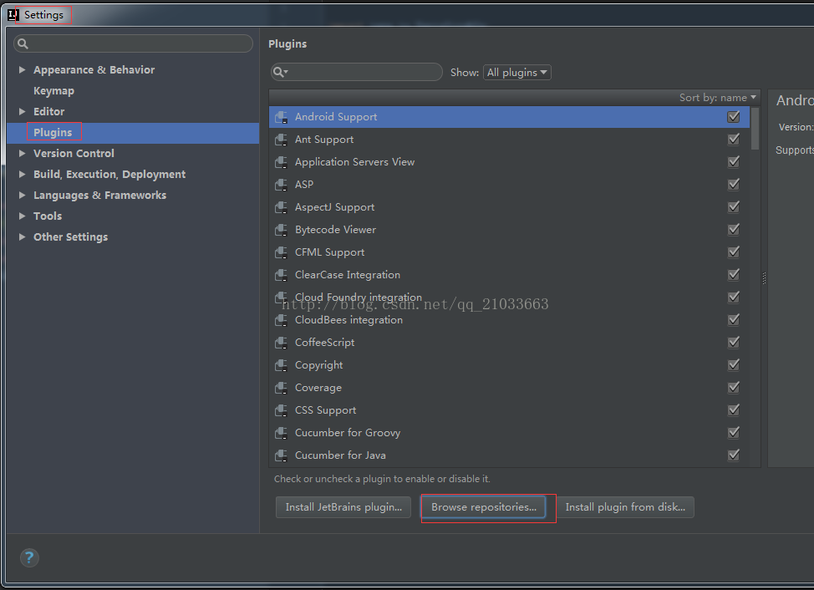The height and width of the screenshot is (590, 814).
Task: Click the Cucumber for Groovy plugin icon
Action: 281,433
